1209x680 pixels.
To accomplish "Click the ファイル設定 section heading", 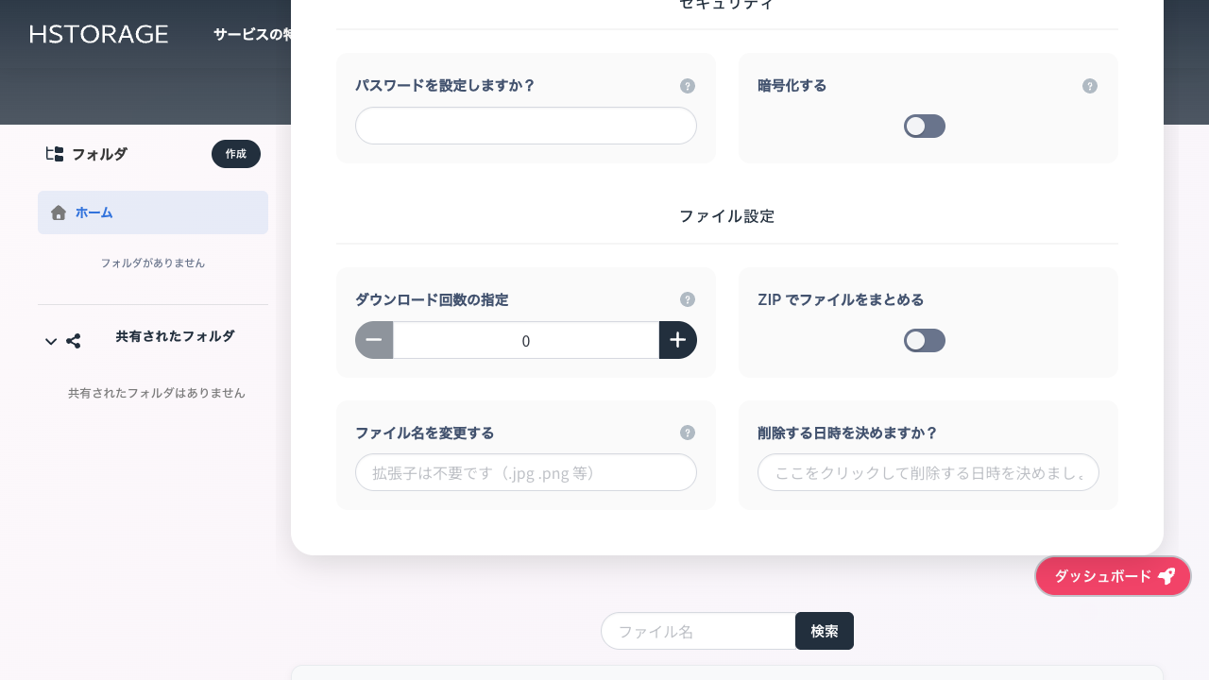I will click(x=727, y=216).
